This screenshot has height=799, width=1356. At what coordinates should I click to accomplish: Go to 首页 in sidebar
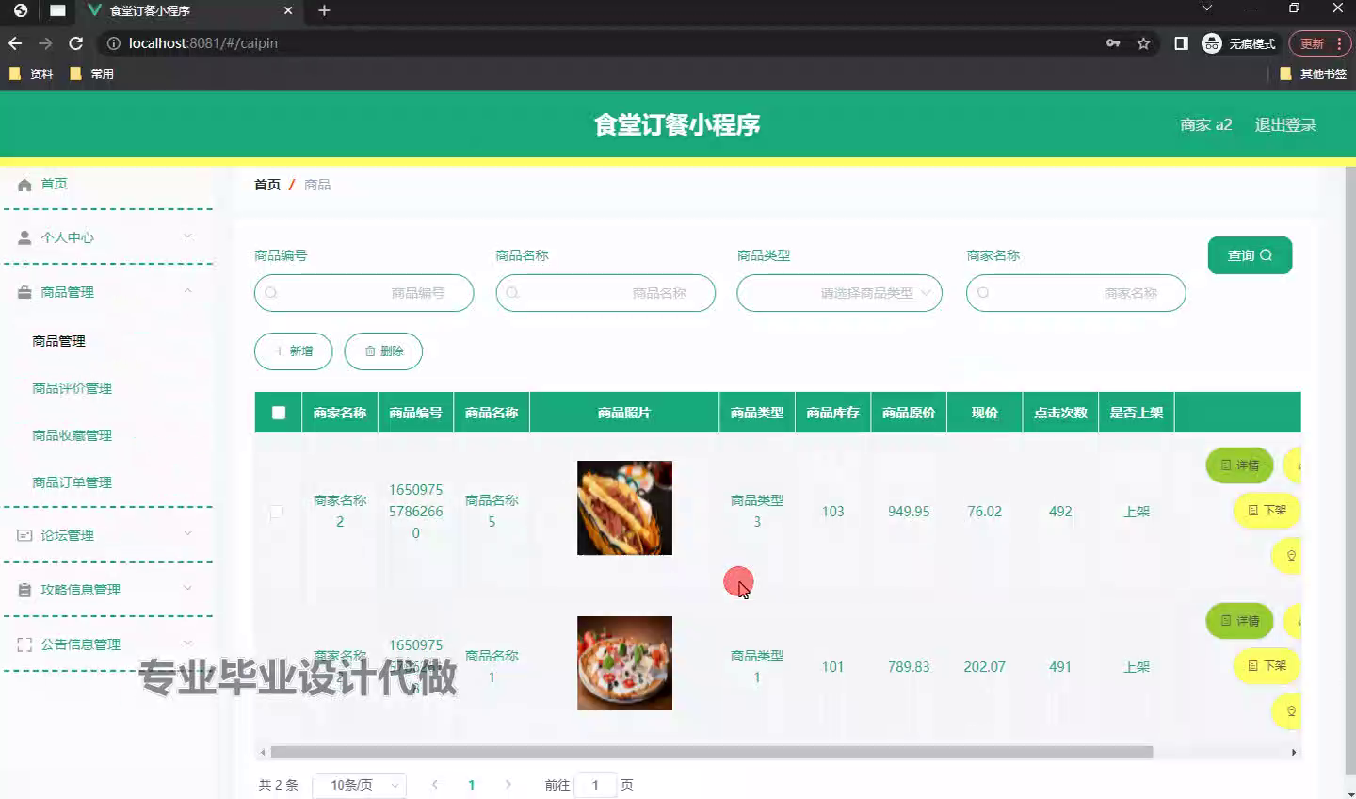point(54,184)
